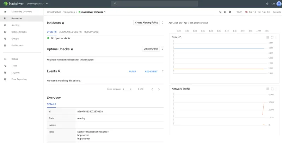
Task: Click ADD EVENT link
Action: coord(151,72)
